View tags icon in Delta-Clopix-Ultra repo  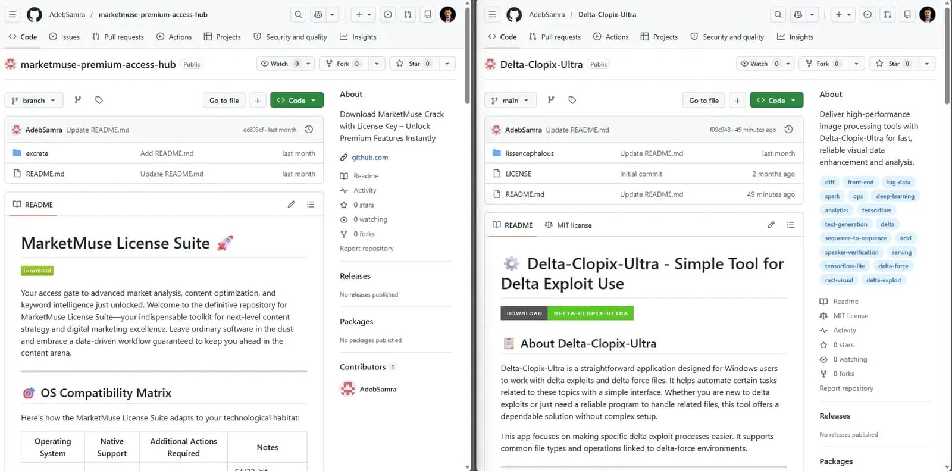click(x=572, y=100)
